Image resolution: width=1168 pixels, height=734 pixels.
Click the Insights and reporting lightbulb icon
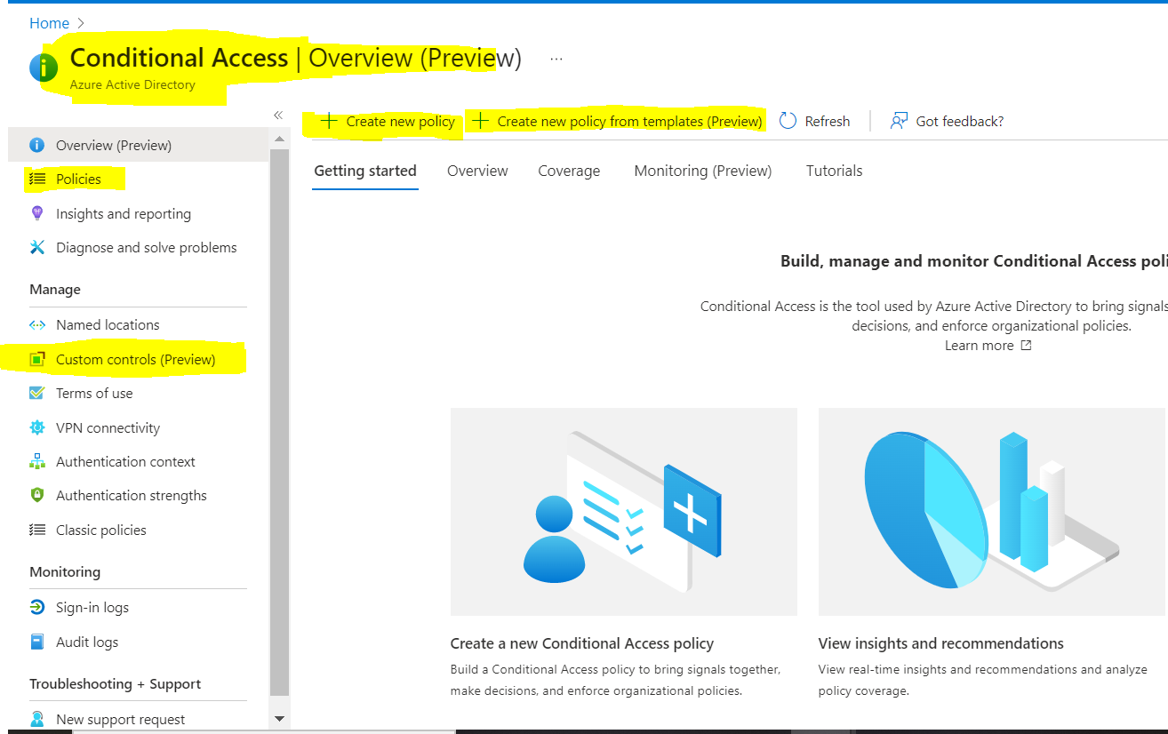[36, 213]
